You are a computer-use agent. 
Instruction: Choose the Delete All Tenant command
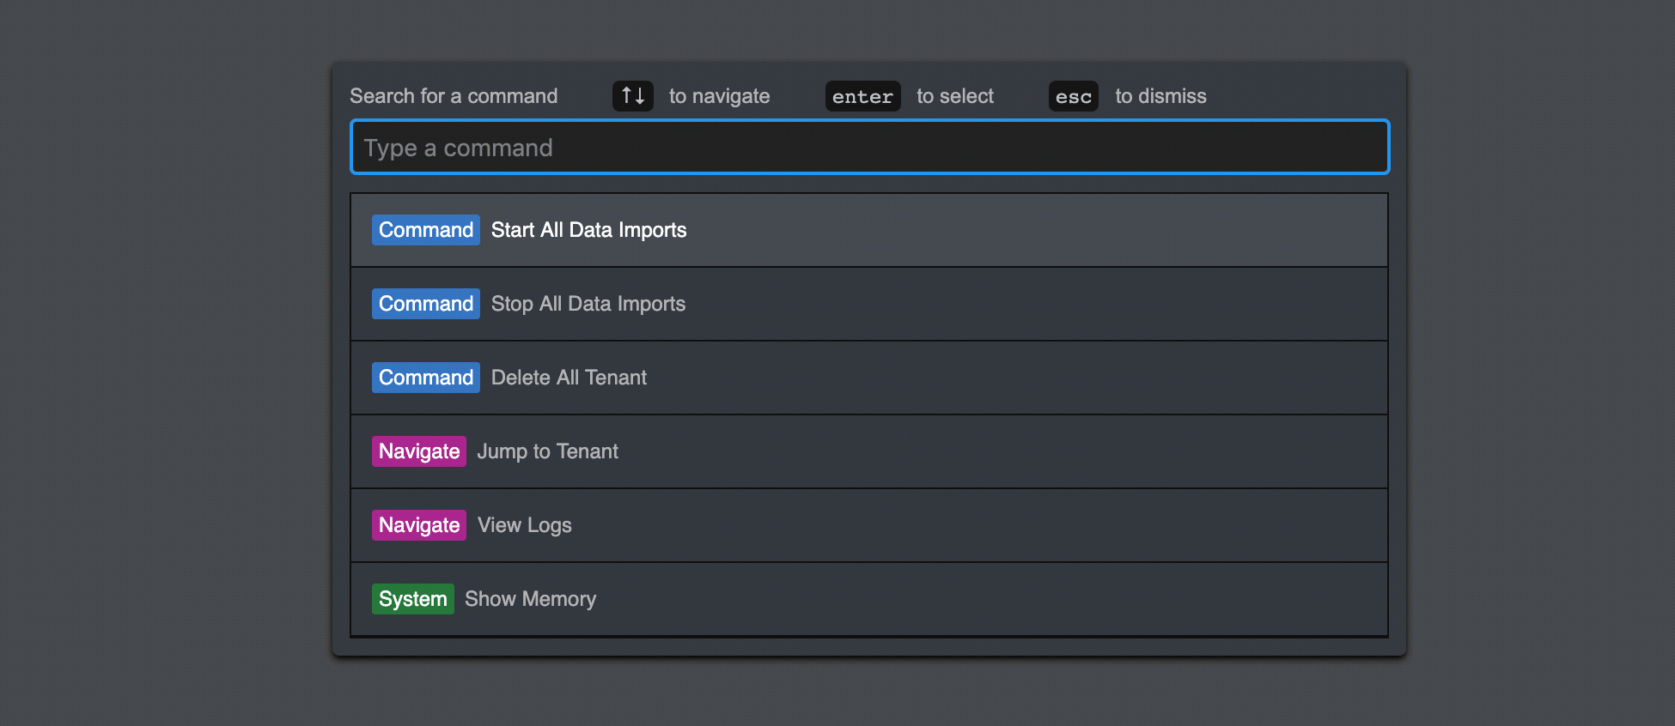(569, 378)
